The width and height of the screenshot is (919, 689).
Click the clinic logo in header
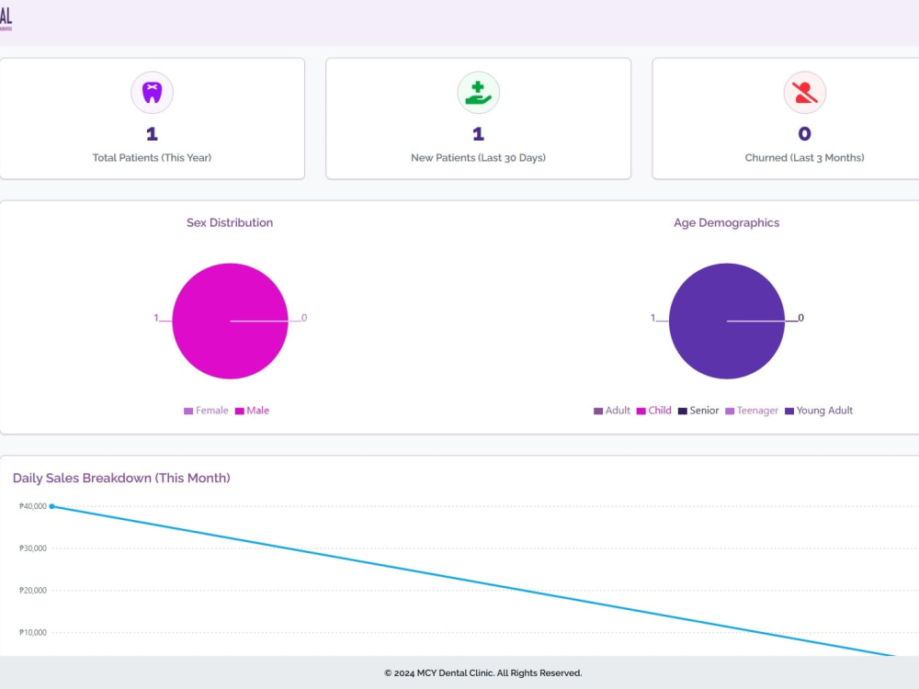coord(6,18)
